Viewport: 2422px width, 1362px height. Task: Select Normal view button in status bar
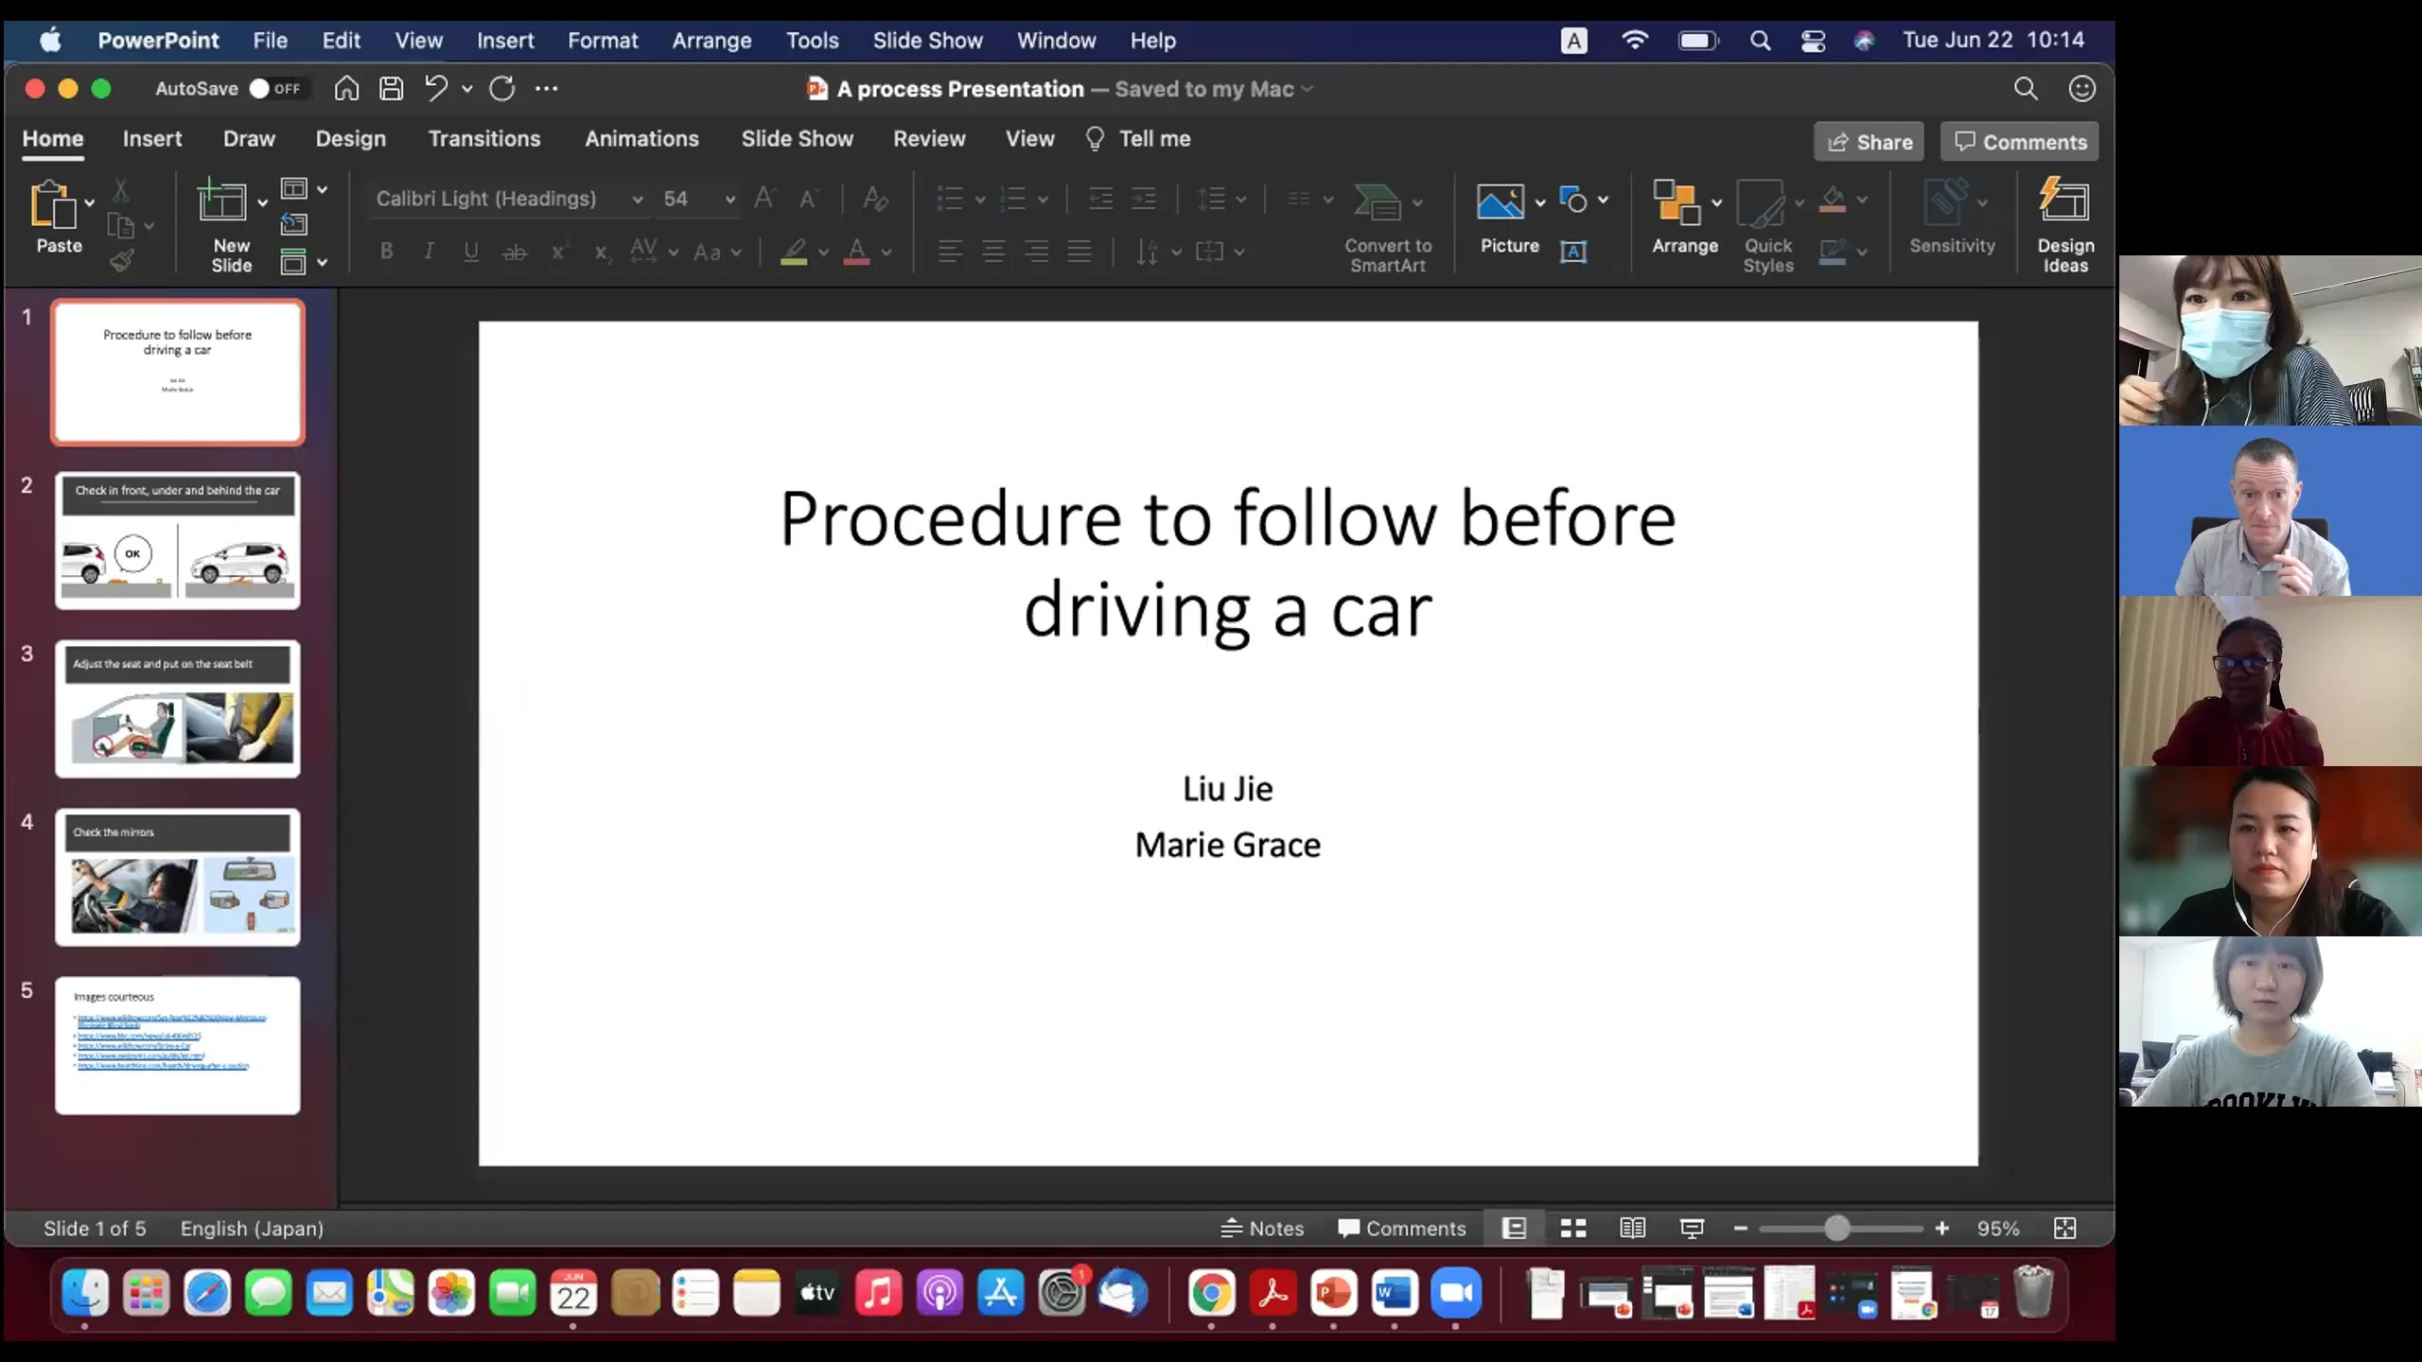(x=1514, y=1228)
